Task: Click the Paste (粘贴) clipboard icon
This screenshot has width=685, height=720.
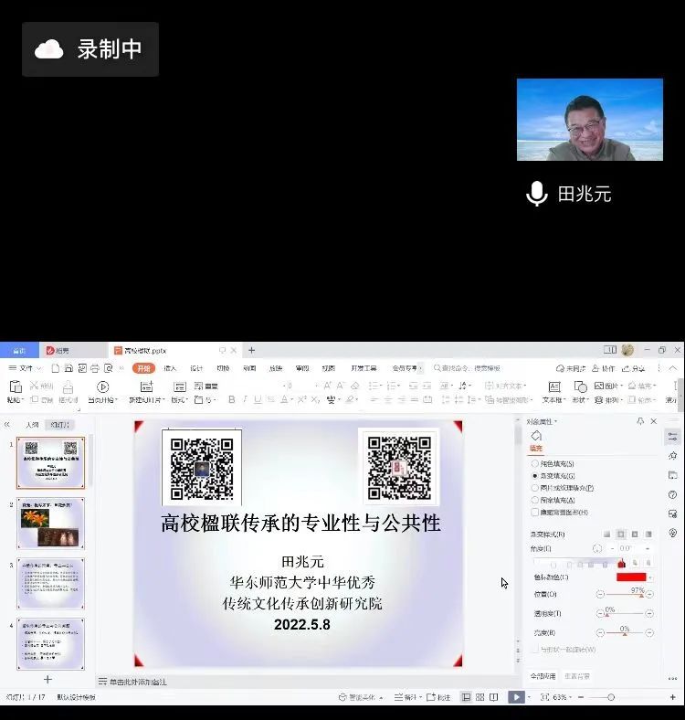Action: click(15, 387)
